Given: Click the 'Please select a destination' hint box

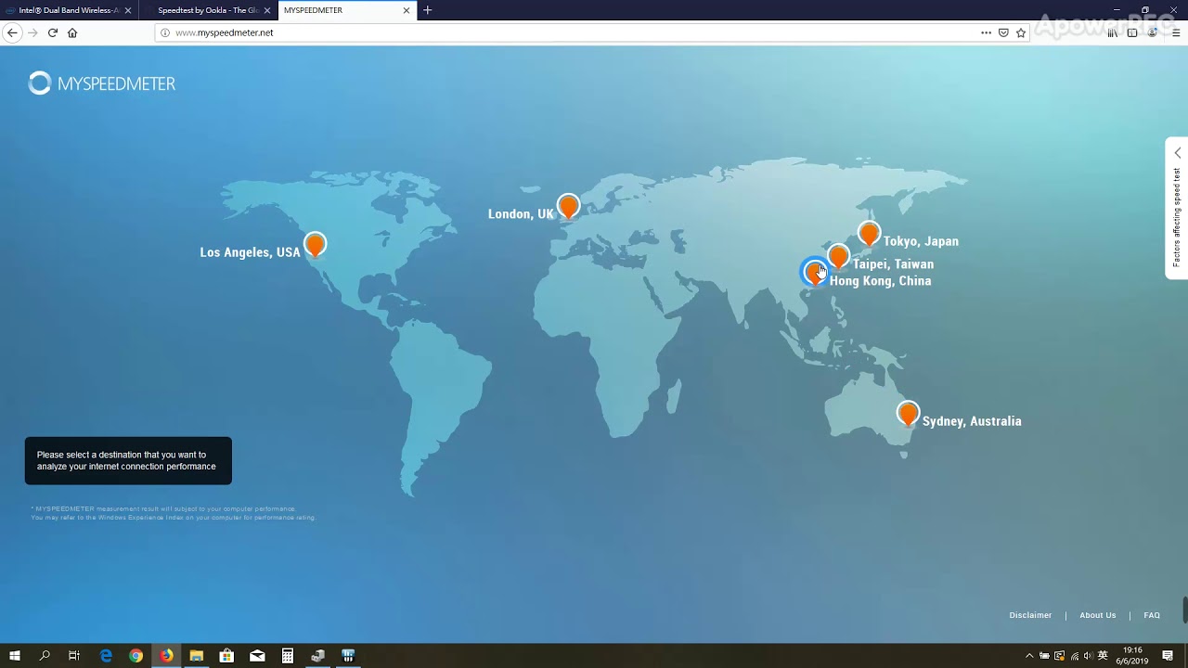Looking at the screenshot, I should tap(128, 461).
